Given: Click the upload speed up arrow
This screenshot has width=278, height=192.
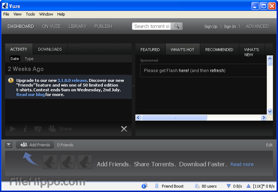Looking at the screenshot, I should pos(248,186).
